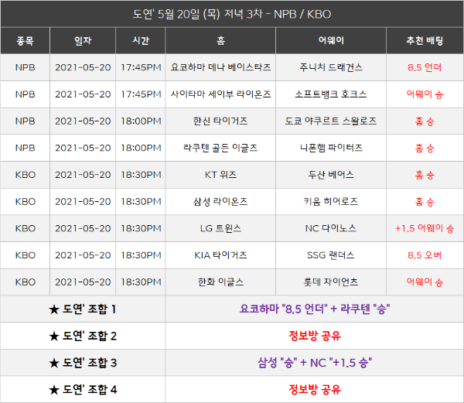Click 18:30PM in the 삼성 라이온즈 row
This screenshot has height=403, width=464.
[141, 202]
